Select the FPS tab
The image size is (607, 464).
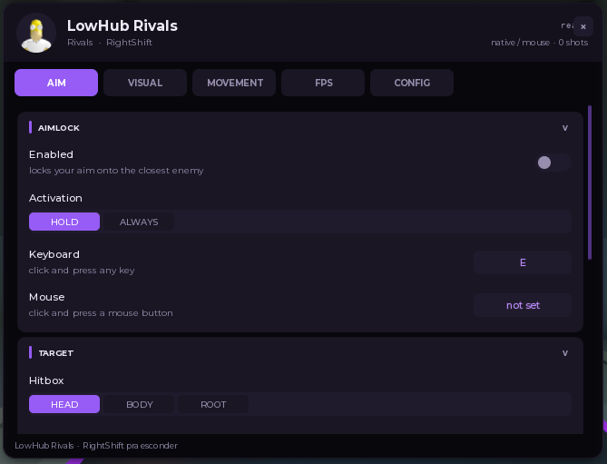(323, 83)
